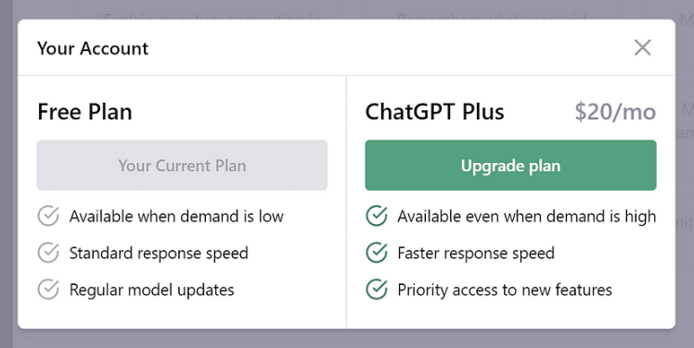Select the Free Plan heading
Image resolution: width=694 pixels, height=348 pixels.
click(84, 112)
